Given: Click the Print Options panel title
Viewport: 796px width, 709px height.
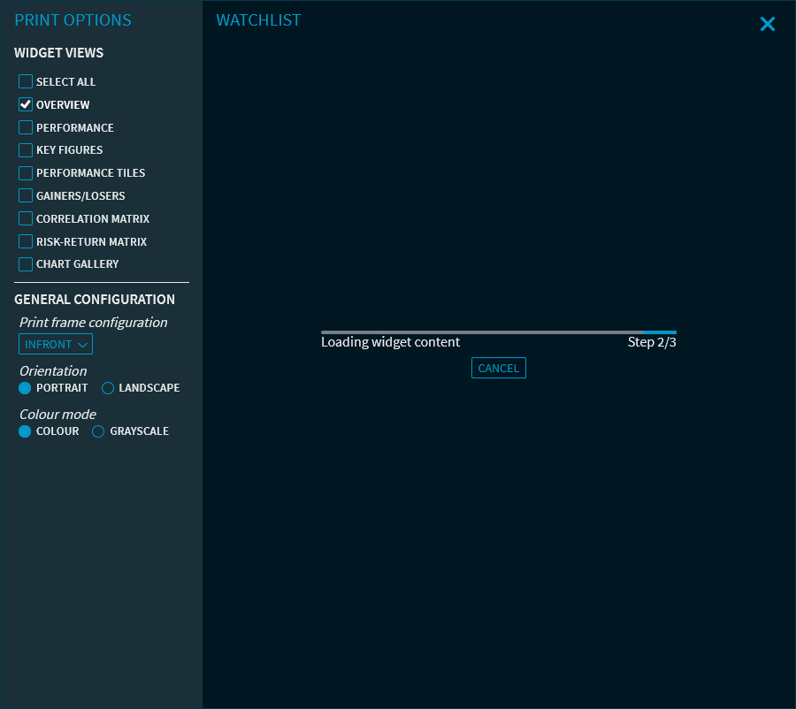Looking at the screenshot, I should [x=73, y=20].
